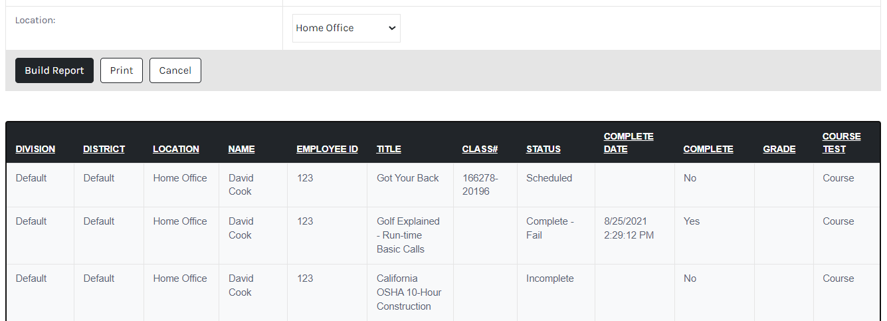
Task: Sort table by COMPLETE column header
Action: [708, 149]
